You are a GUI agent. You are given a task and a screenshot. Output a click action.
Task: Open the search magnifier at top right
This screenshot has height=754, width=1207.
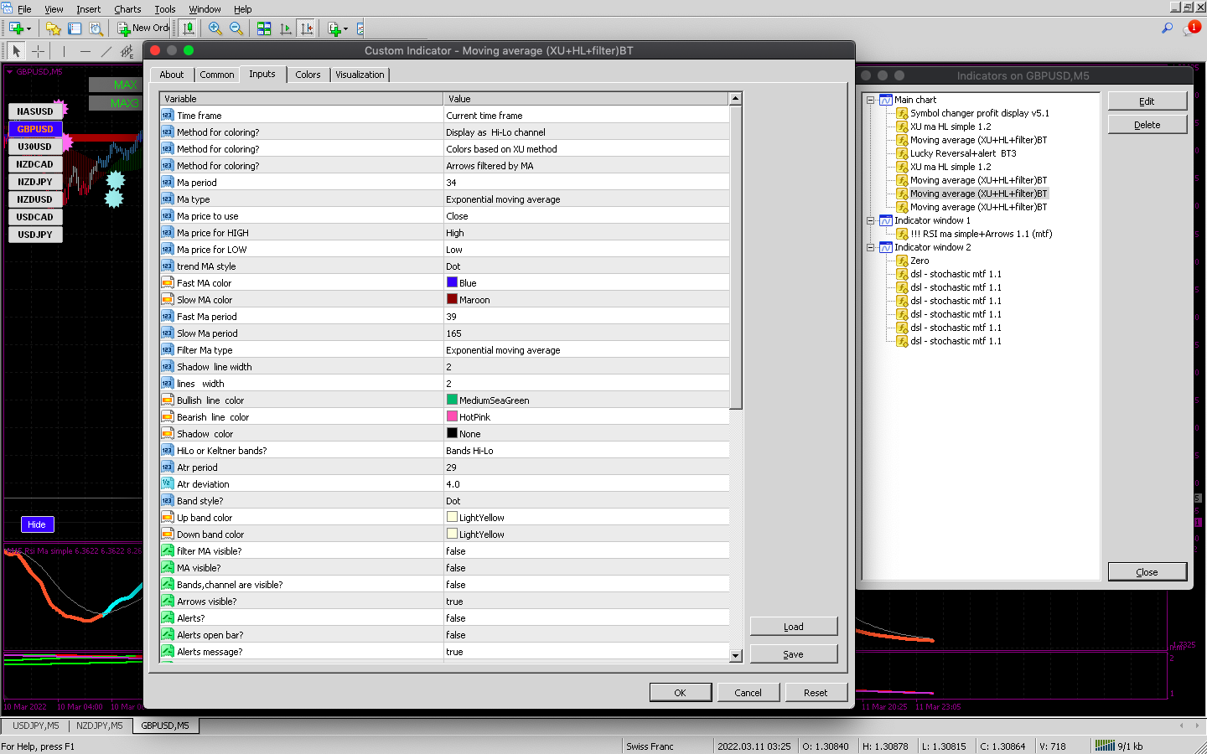pyautogui.click(x=1167, y=28)
